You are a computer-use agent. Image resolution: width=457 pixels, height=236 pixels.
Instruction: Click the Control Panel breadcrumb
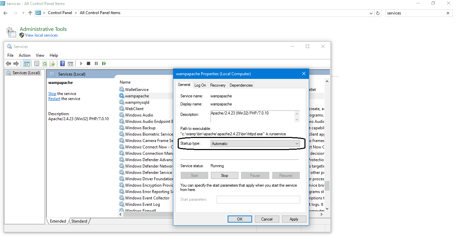(x=60, y=13)
